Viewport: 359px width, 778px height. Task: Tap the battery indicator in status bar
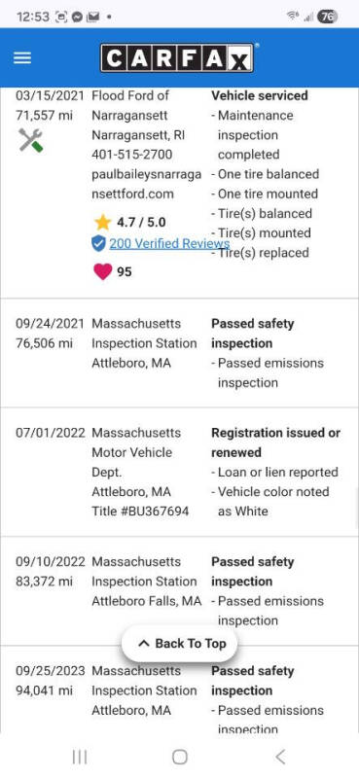tap(327, 17)
